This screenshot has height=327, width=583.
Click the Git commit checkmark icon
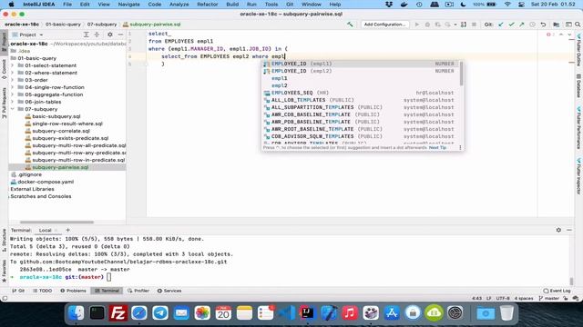[511, 25]
